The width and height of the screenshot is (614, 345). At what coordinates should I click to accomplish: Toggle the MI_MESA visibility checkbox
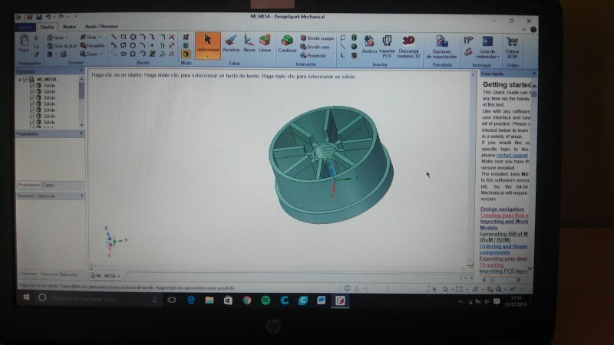pos(26,80)
